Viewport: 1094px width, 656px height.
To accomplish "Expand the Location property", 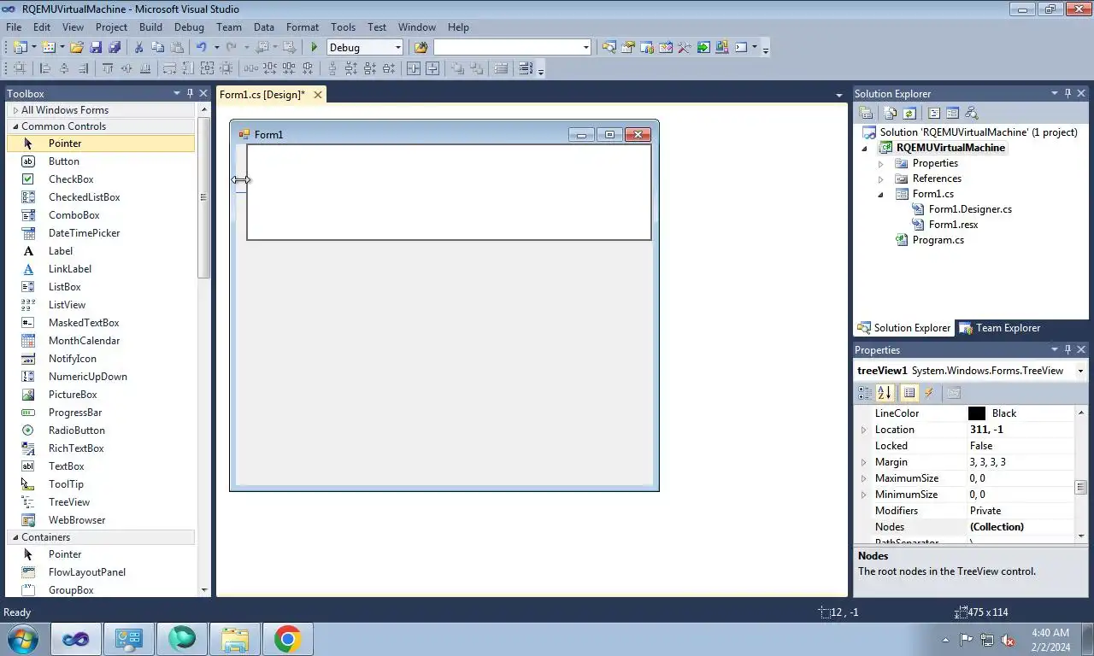I will click(x=864, y=430).
